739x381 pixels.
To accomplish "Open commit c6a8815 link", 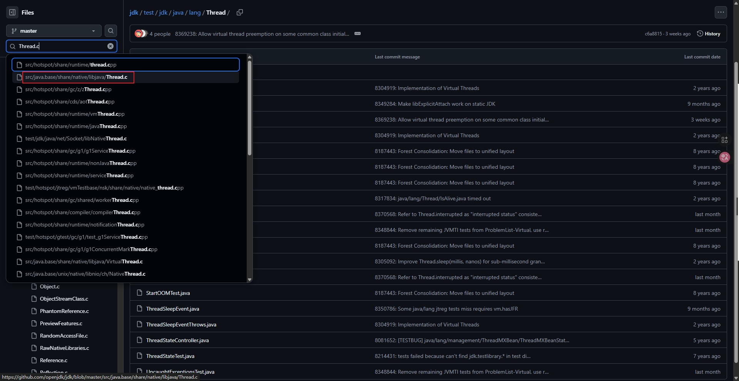I will pyautogui.click(x=654, y=34).
